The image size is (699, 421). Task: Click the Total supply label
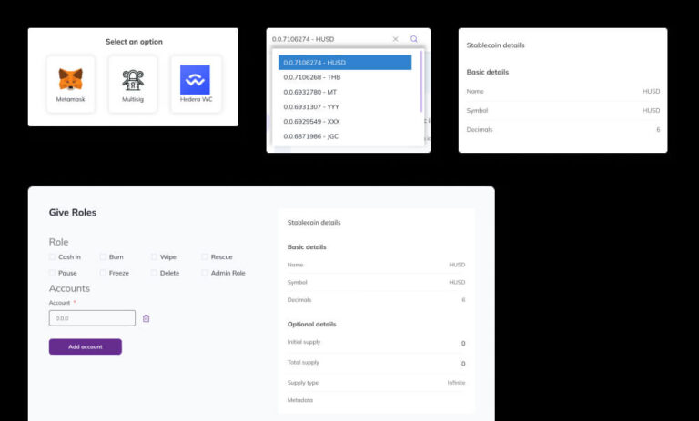tap(303, 362)
